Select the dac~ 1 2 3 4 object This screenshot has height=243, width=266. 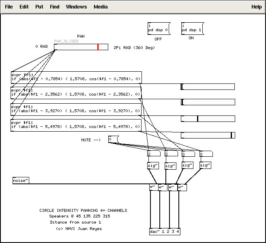(164, 232)
